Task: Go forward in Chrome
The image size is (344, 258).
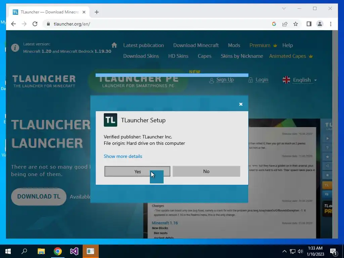Action: 24,24
